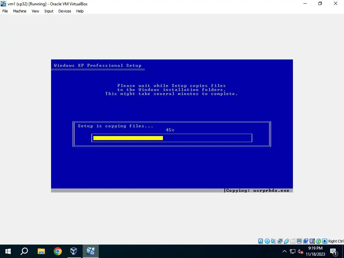Click the audio indicator icon in VirtualBox status bar

[273, 241]
